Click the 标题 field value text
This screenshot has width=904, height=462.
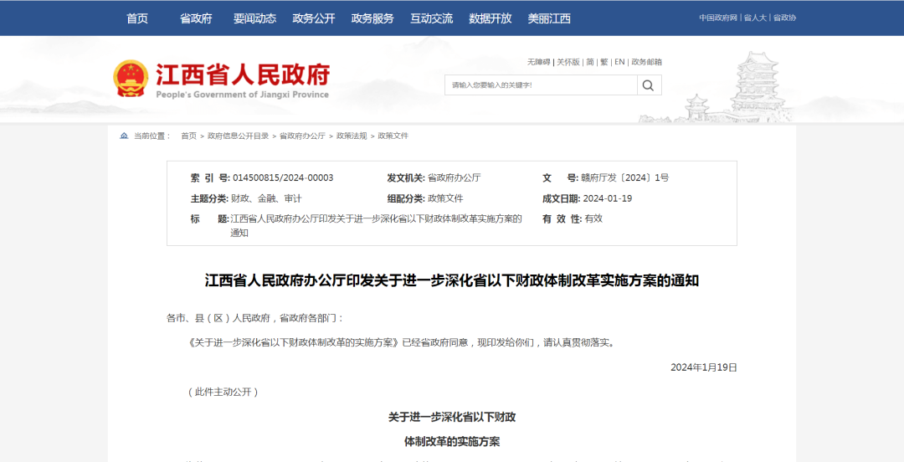point(376,225)
